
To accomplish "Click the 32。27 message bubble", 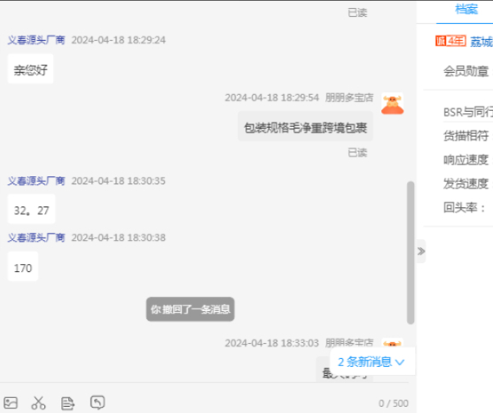I will [31, 209].
